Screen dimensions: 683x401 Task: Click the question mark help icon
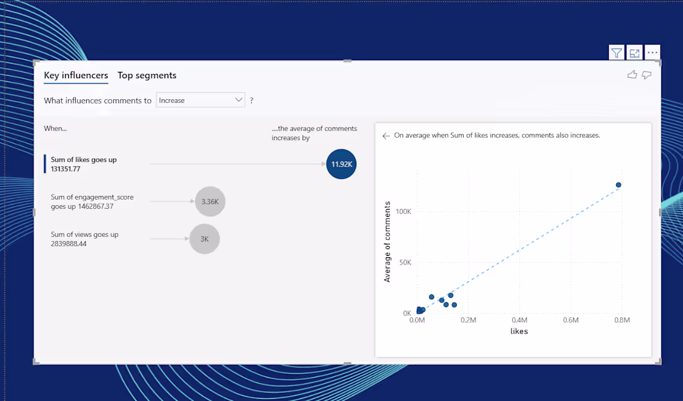point(251,100)
